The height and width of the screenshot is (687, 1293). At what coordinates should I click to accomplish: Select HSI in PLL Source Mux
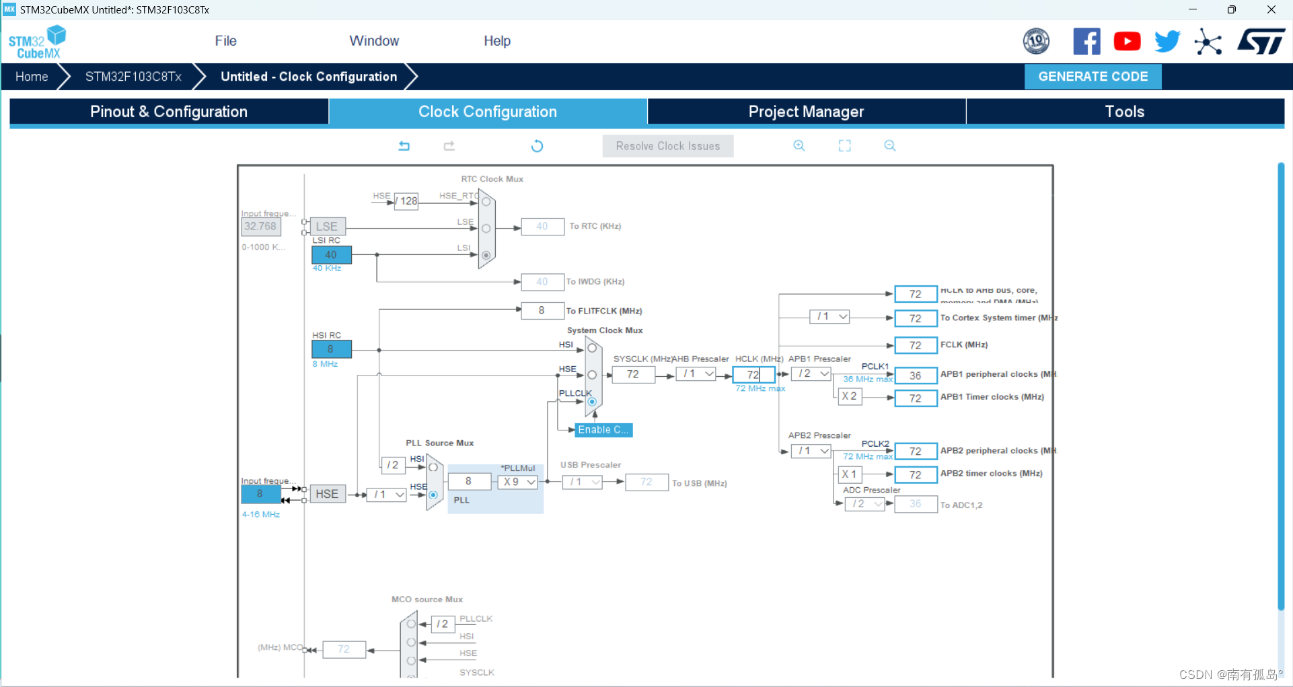coord(433,467)
